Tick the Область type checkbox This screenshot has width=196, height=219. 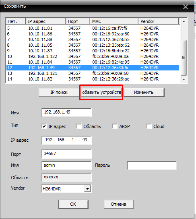pos(79,126)
